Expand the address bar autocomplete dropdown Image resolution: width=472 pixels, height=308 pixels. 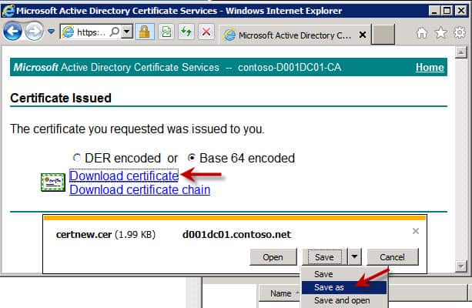click(127, 32)
